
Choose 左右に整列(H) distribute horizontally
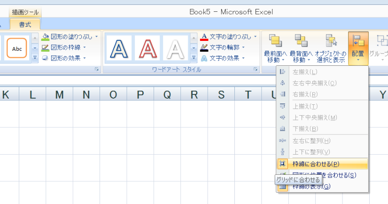[322, 141]
